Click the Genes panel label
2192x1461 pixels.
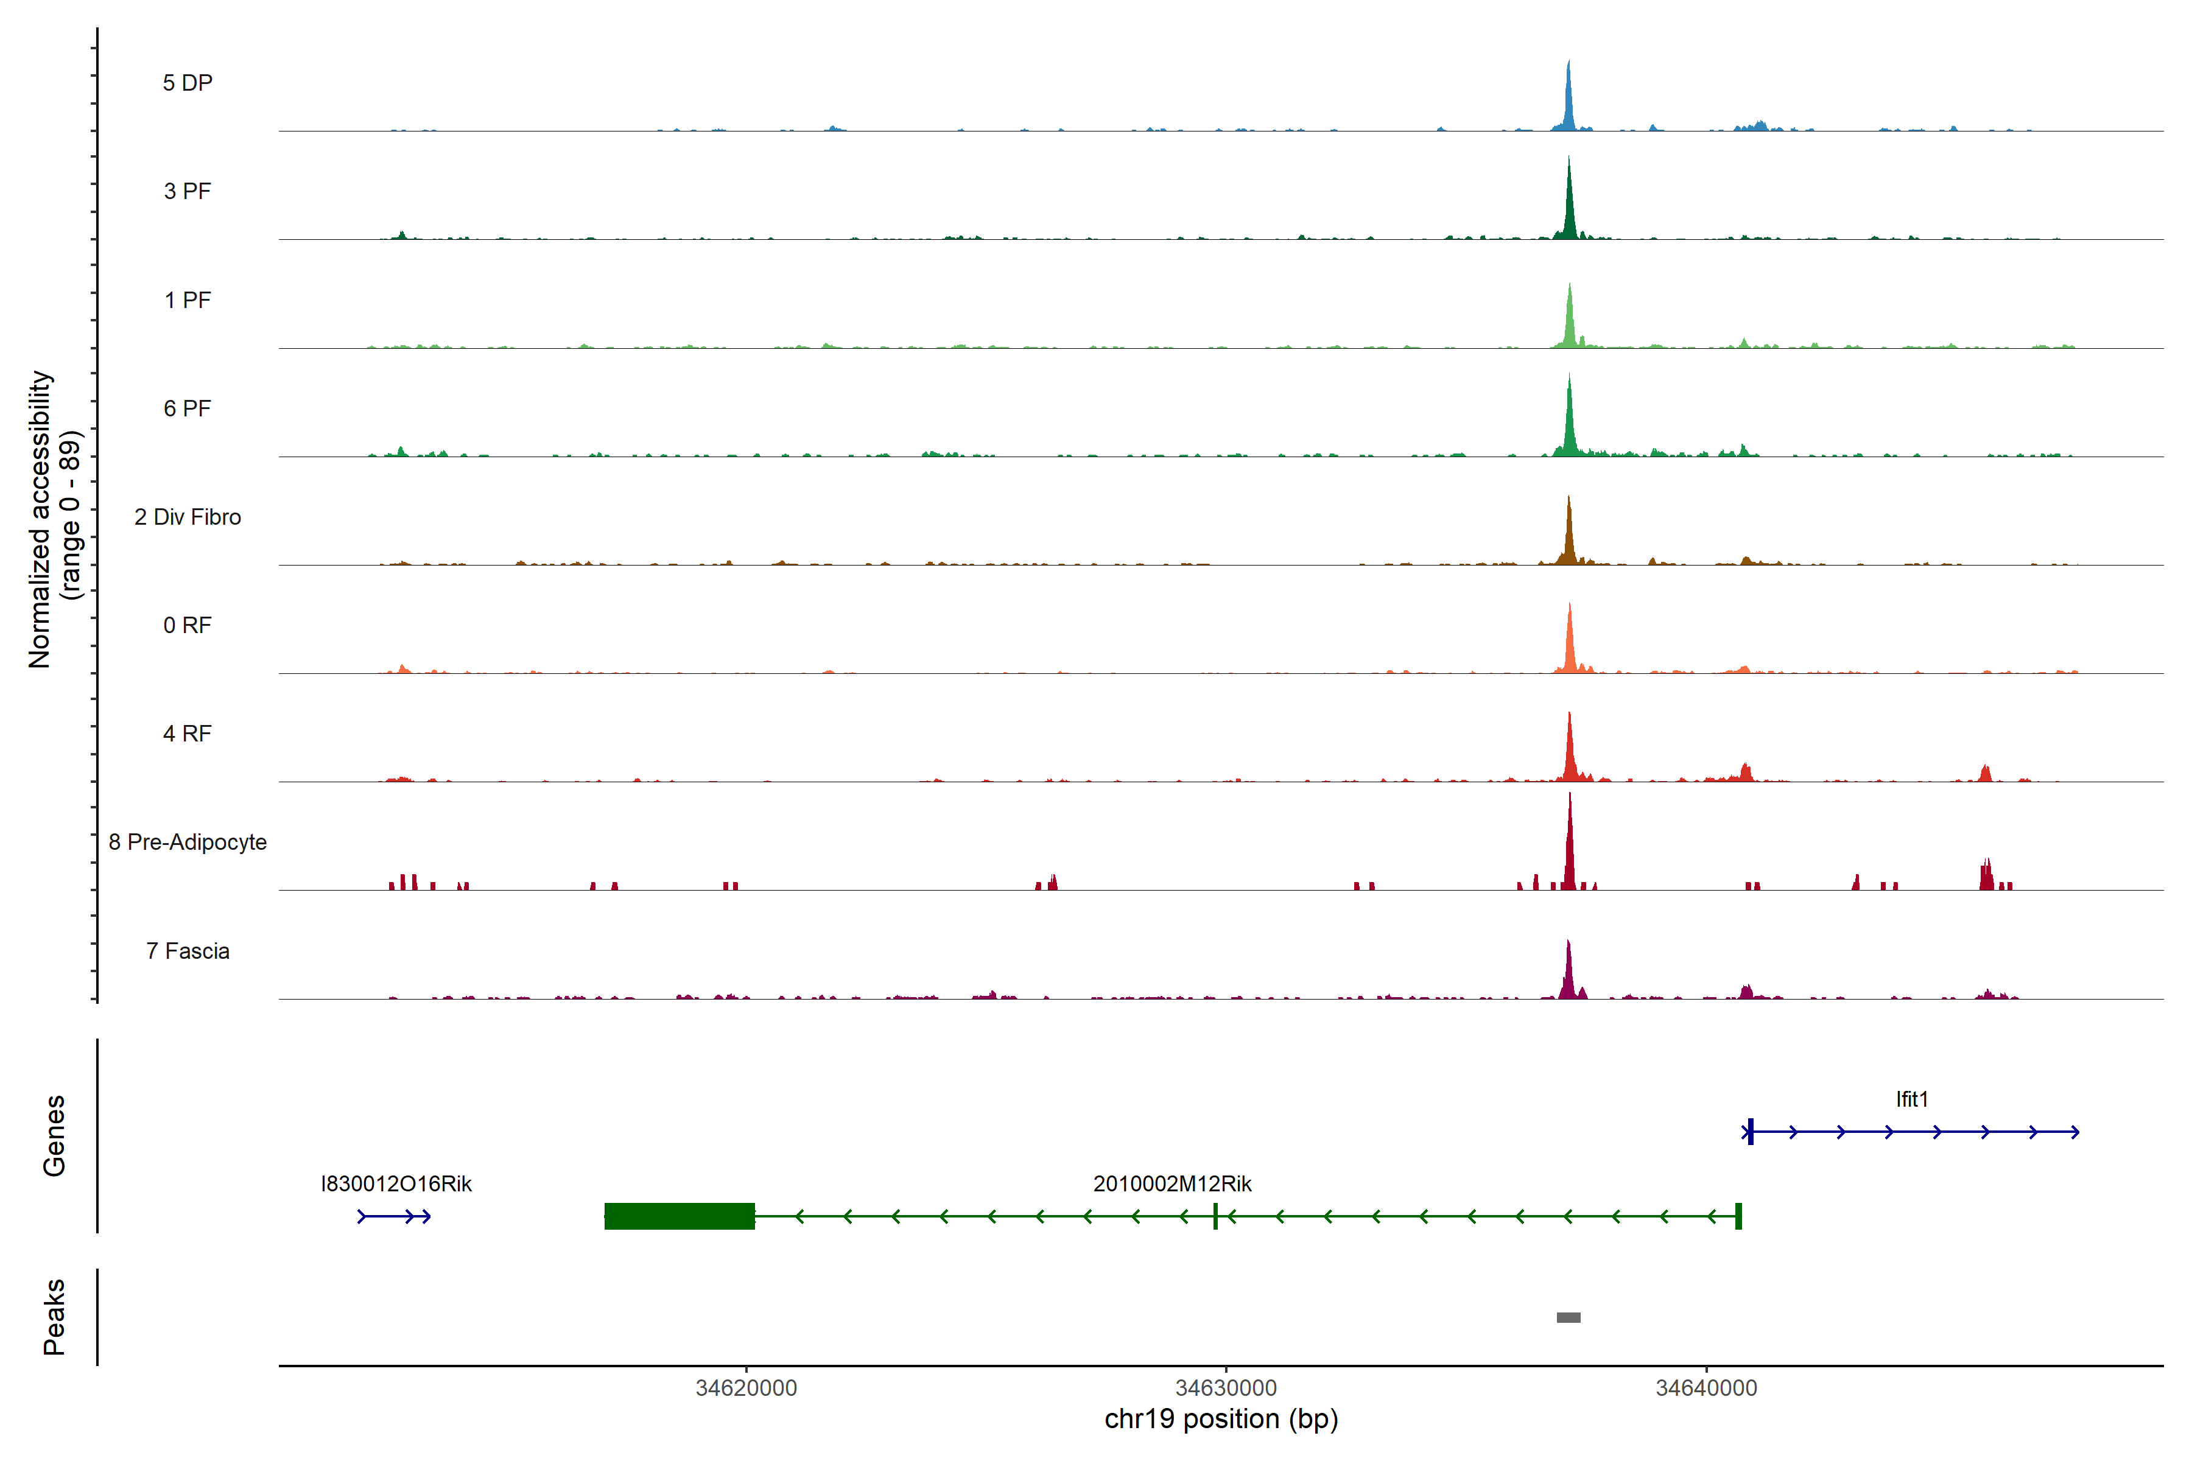point(54,1135)
